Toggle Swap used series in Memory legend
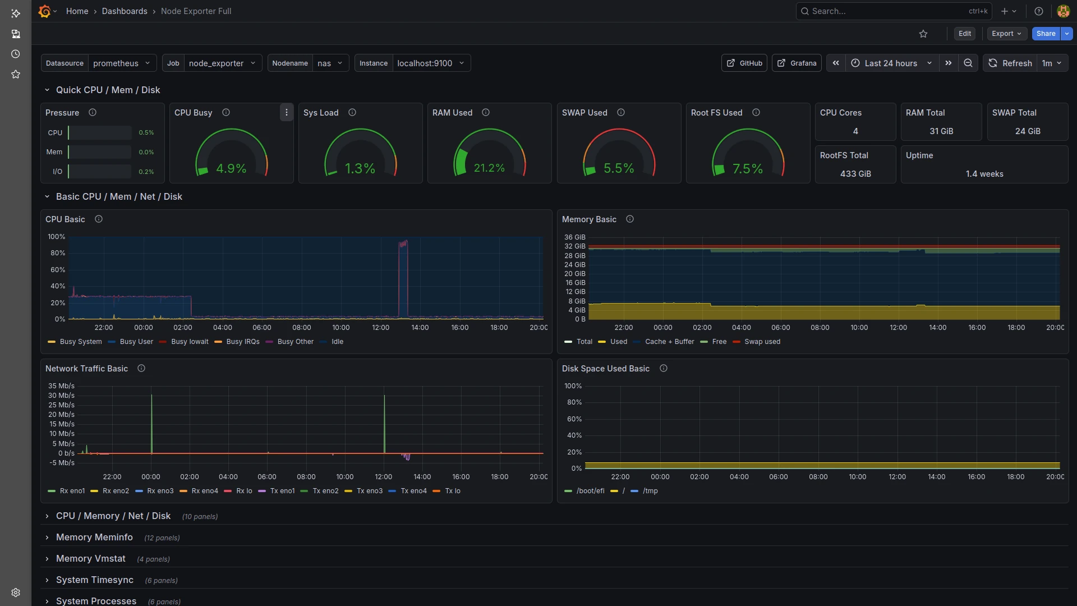 point(762,342)
